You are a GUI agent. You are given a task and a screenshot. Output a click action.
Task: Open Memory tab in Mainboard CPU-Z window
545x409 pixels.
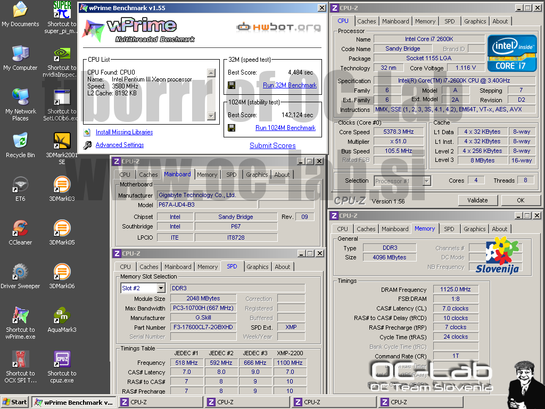[x=207, y=175]
